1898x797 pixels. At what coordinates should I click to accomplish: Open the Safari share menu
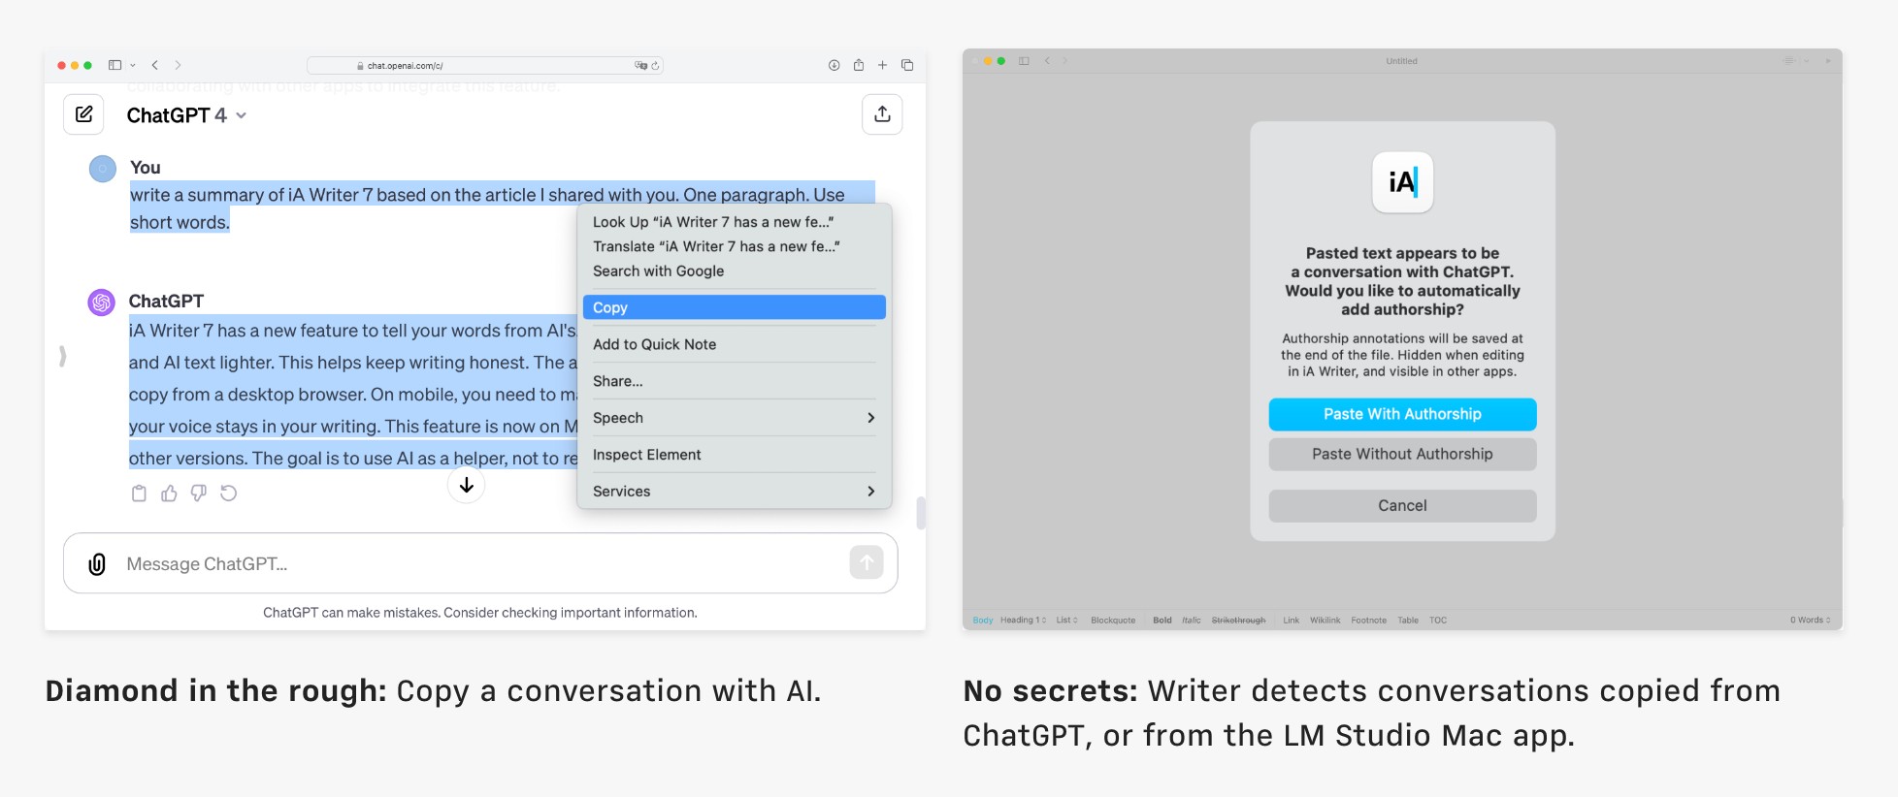tap(859, 65)
